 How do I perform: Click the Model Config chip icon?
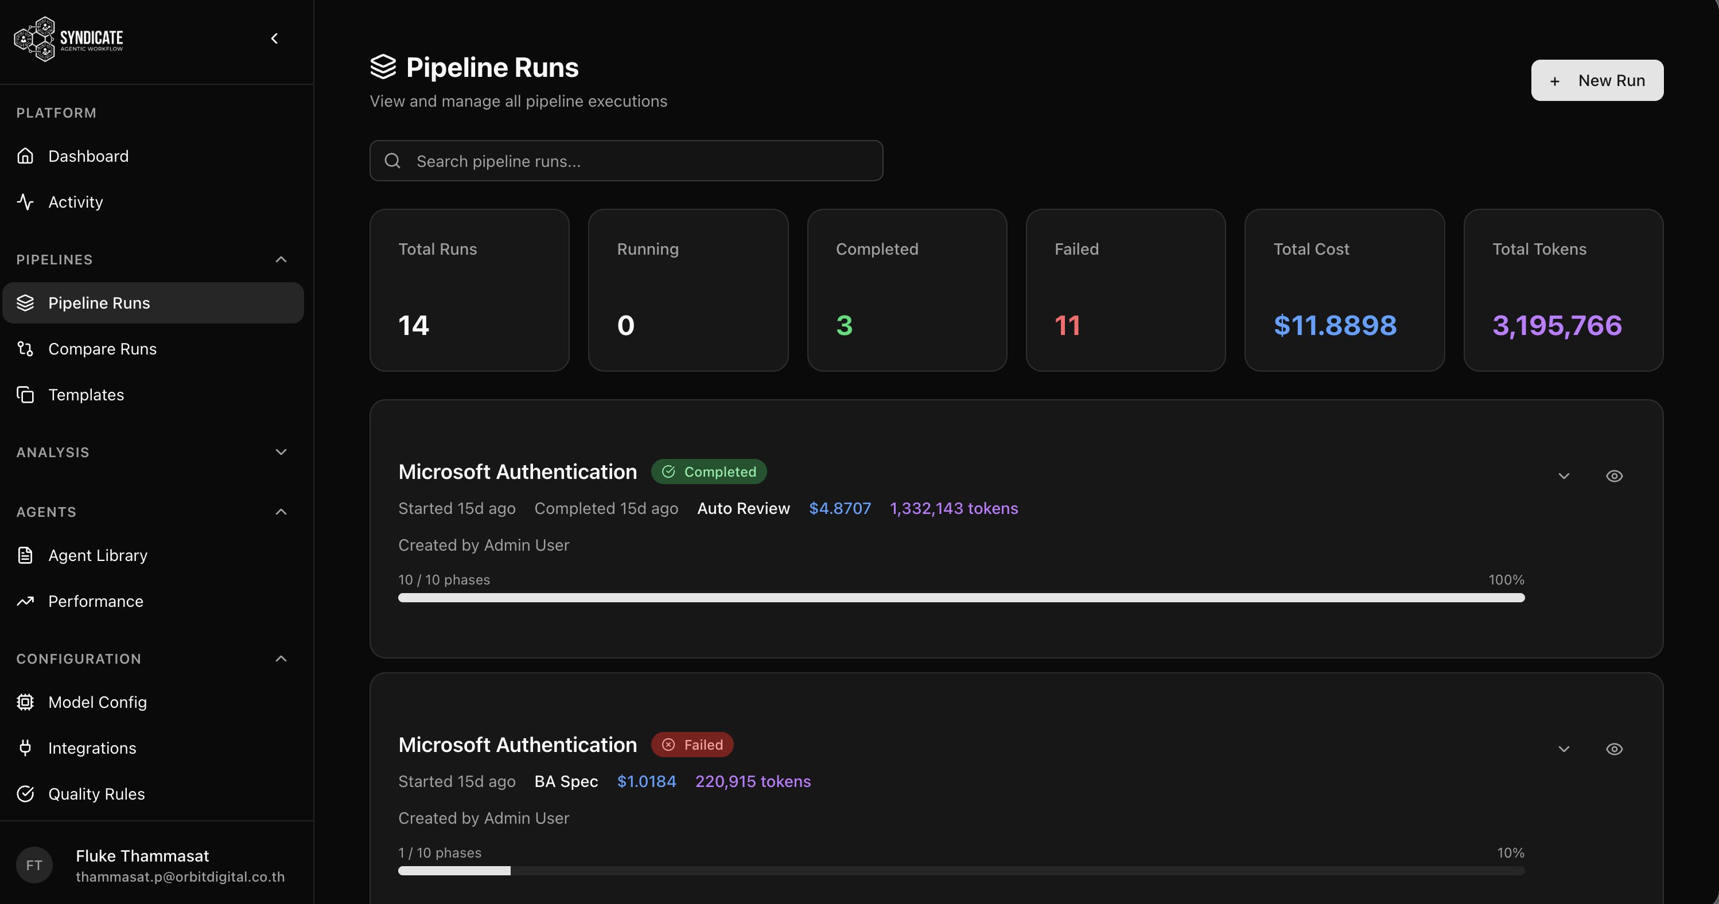25,702
